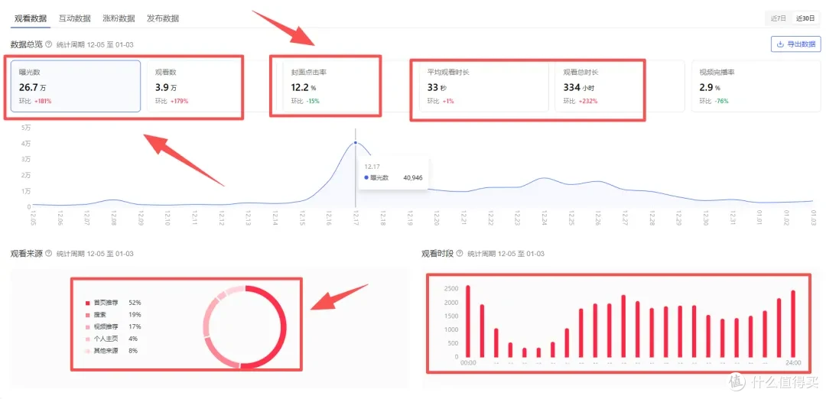Click the 12.24 date label on axis
This screenshot has width=826, height=399.
[x=545, y=217]
